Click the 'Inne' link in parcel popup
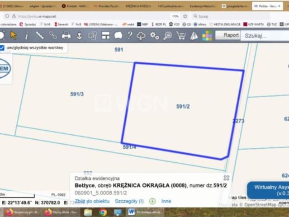 pyautogui.click(x=166, y=201)
